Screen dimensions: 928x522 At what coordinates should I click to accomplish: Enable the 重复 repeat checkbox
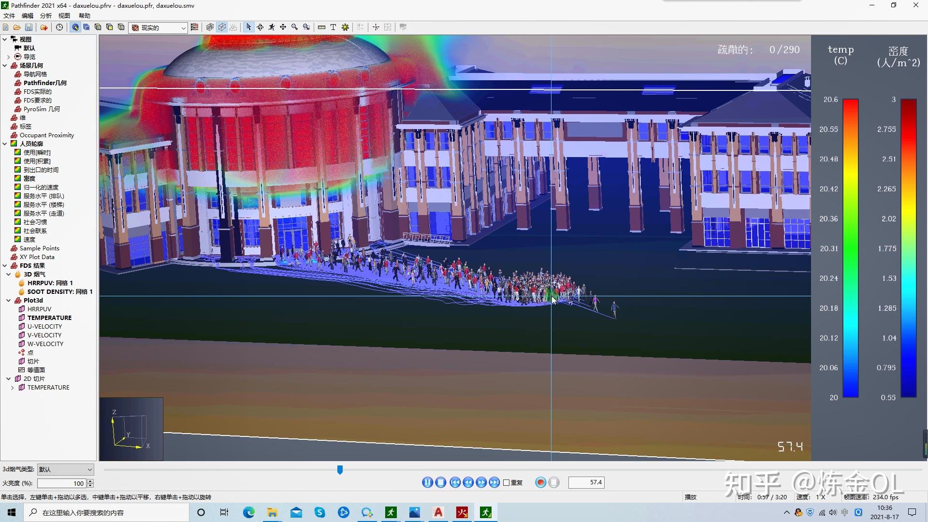507,482
